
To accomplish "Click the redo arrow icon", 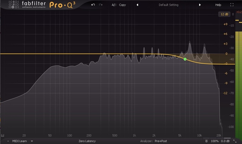I will pos(101,5).
